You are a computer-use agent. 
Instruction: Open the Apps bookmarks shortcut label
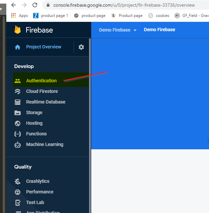(23, 16)
